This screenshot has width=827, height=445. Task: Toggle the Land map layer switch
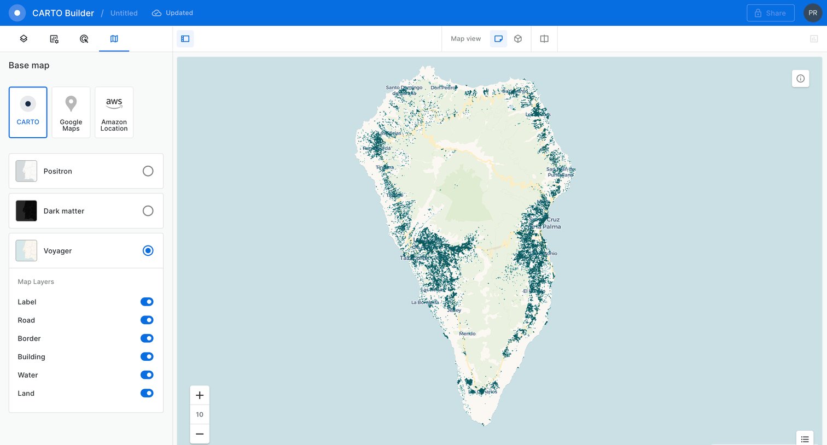click(147, 393)
